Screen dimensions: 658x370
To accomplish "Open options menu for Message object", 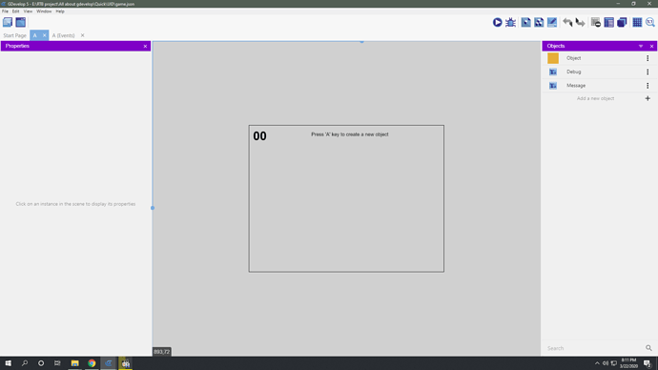I will (648, 86).
